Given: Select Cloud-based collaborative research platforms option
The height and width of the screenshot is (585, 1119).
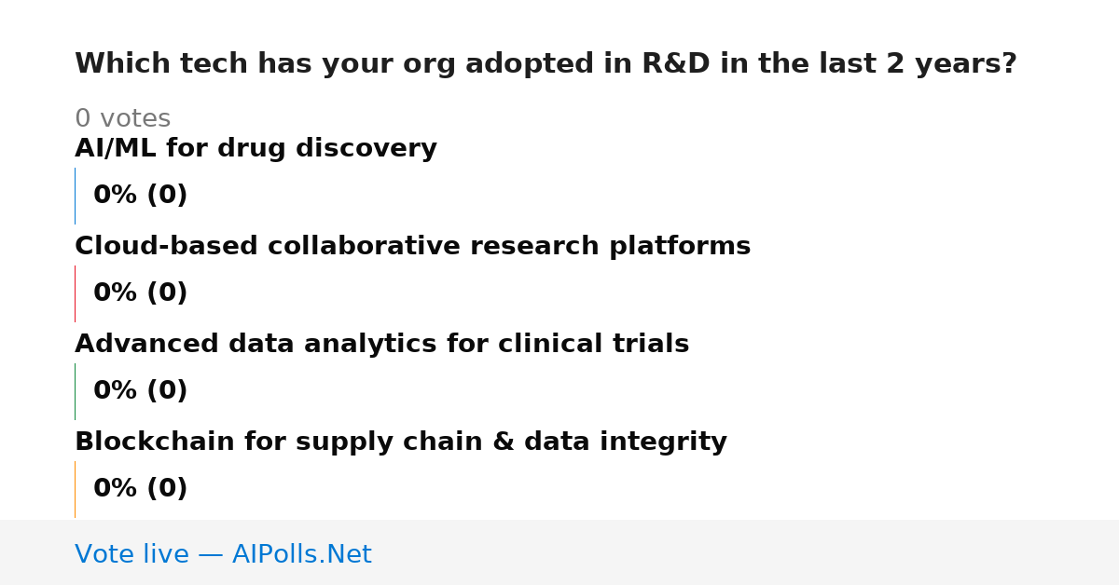Looking at the screenshot, I should click(x=412, y=247).
